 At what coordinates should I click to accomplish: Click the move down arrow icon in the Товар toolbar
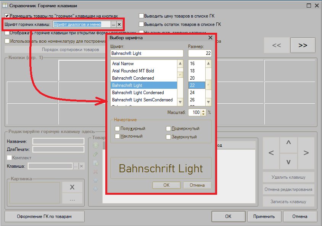(x=95, y=189)
